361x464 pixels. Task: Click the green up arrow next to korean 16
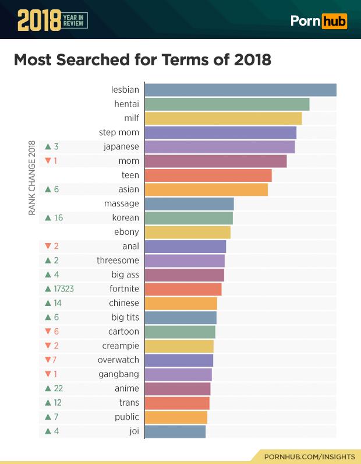pyautogui.click(x=48, y=217)
